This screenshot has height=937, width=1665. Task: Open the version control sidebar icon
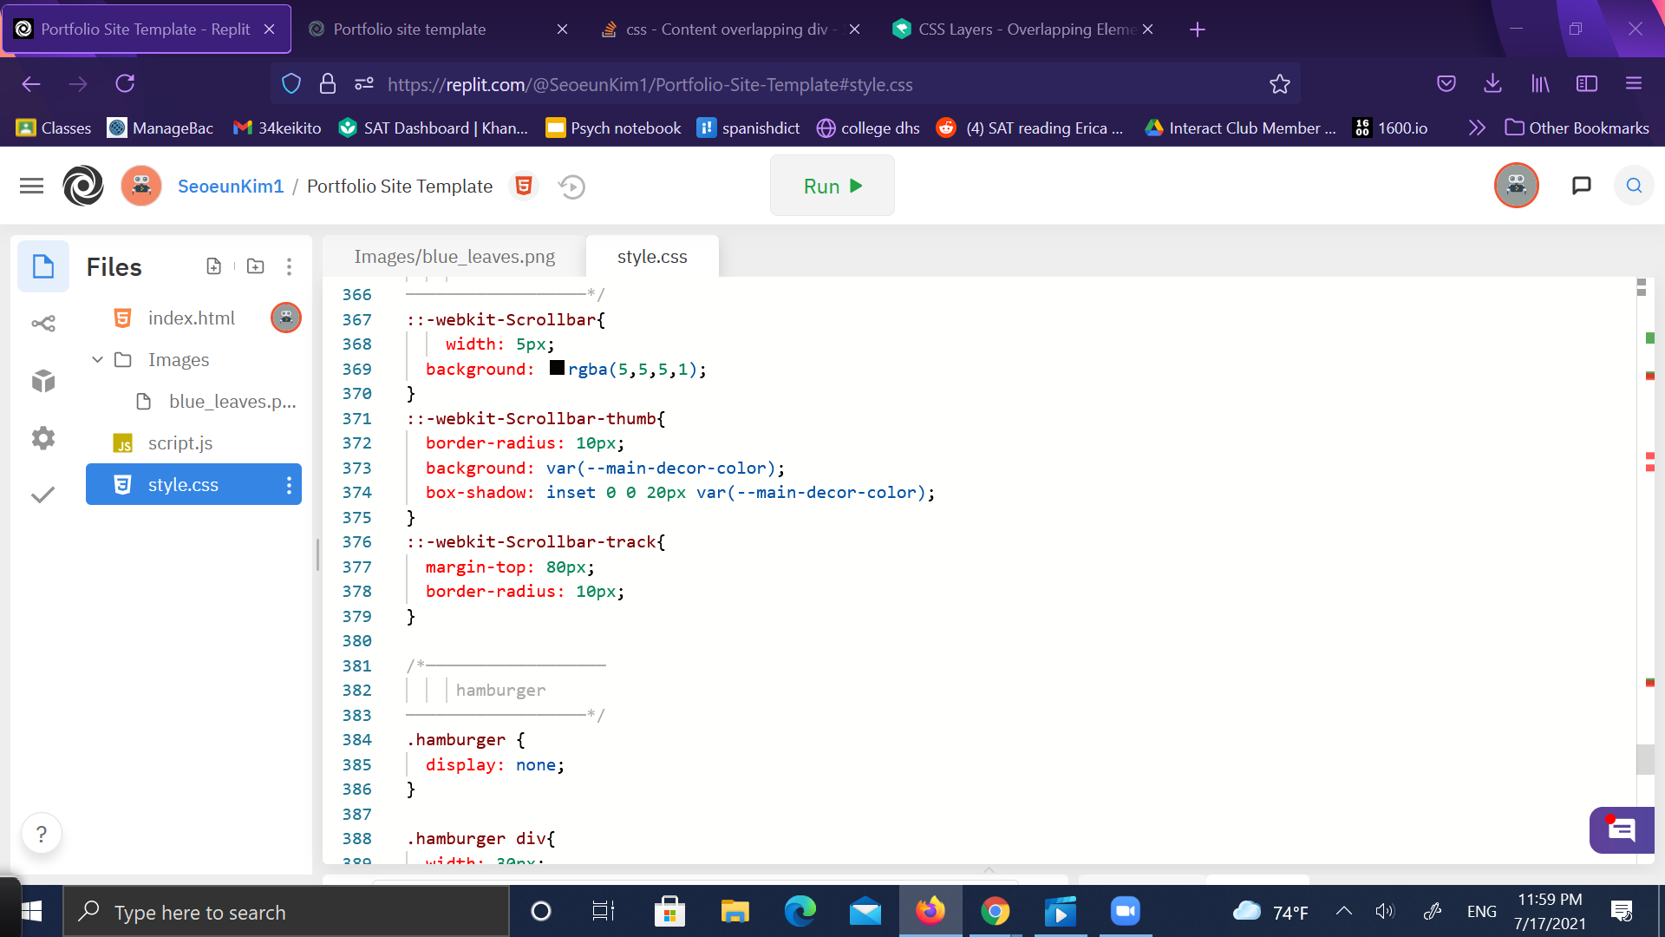pos(43,324)
